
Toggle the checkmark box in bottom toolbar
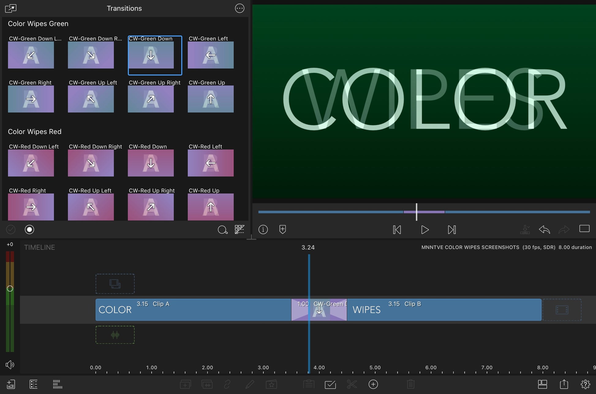(x=330, y=384)
